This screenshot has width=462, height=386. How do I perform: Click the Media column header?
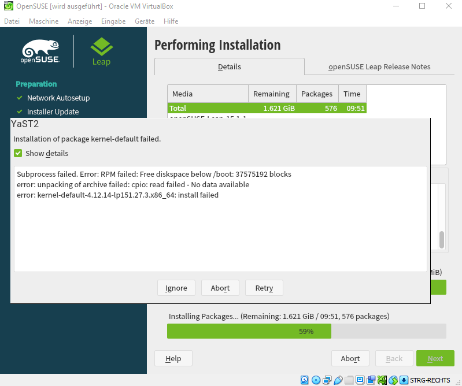point(208,94)
